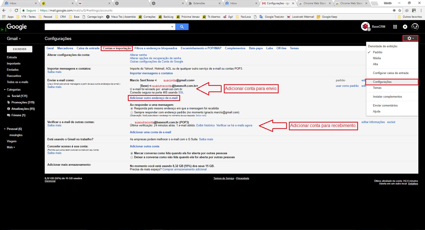Select leave conversation unread radio option
The image size is (425, 230).
pyautogui.click(x=132, y=157)
